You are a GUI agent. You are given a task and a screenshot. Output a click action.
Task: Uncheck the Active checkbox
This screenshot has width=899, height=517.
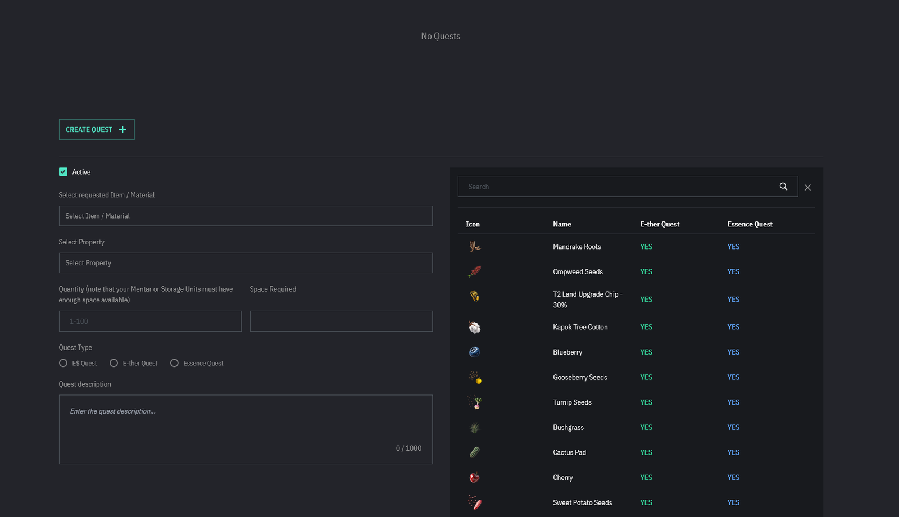(x=63, y=172)
